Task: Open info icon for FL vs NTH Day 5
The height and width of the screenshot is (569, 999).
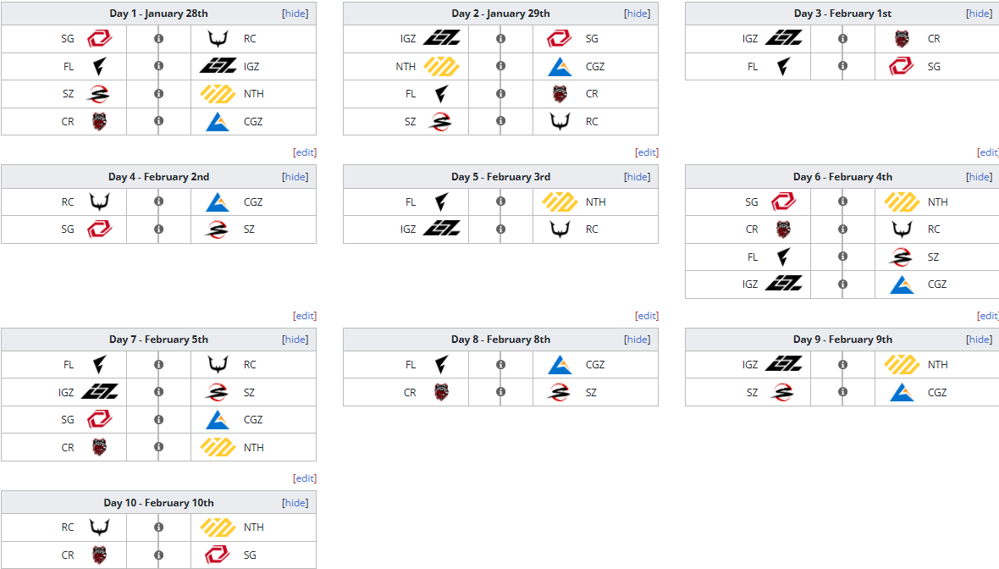Action: (501, 202)
